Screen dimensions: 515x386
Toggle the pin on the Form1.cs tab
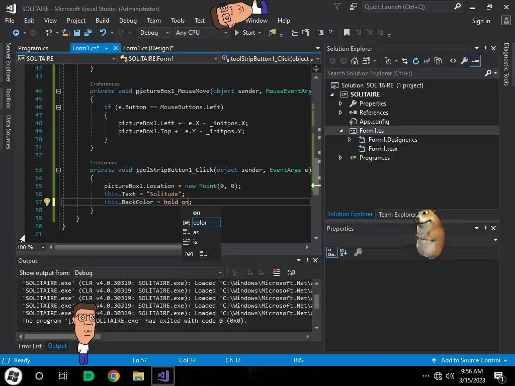pos(106,48)
